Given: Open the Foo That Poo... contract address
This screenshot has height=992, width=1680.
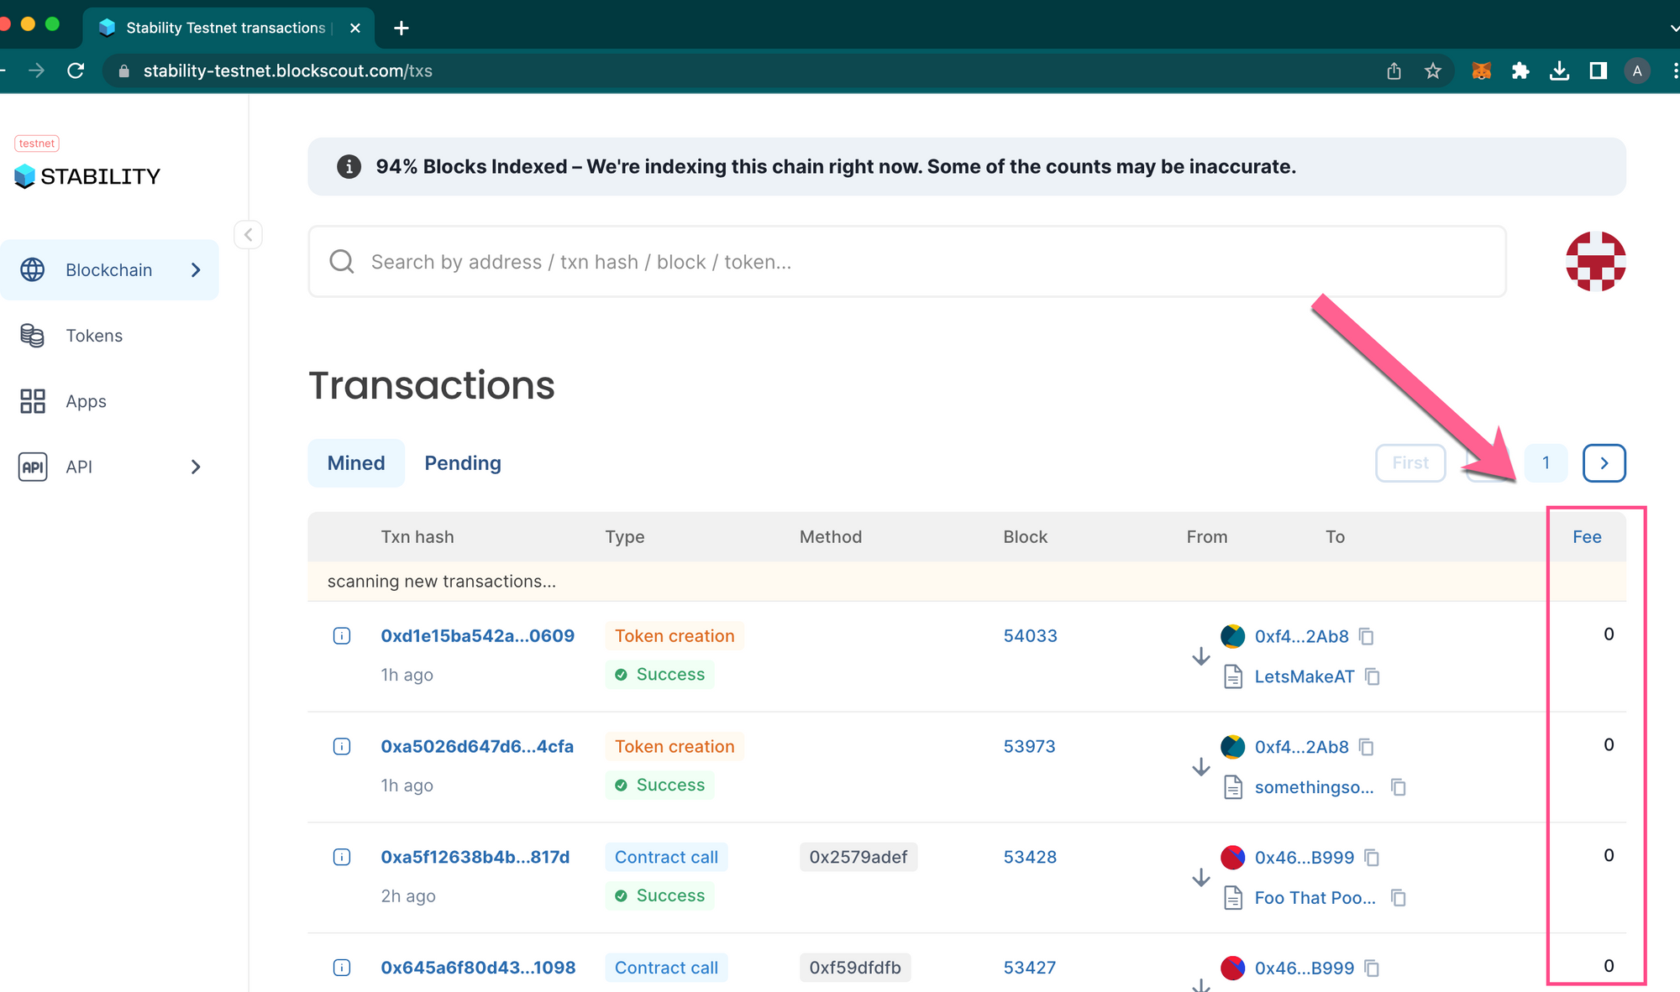Looking at the screenshot, I should (x=1315, y=898).
